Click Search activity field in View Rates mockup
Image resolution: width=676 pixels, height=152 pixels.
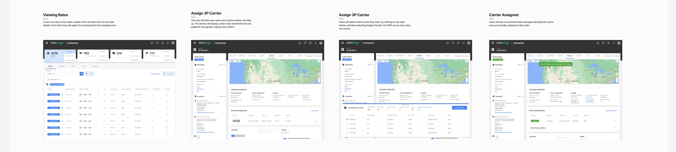click(x=268, y=131)
